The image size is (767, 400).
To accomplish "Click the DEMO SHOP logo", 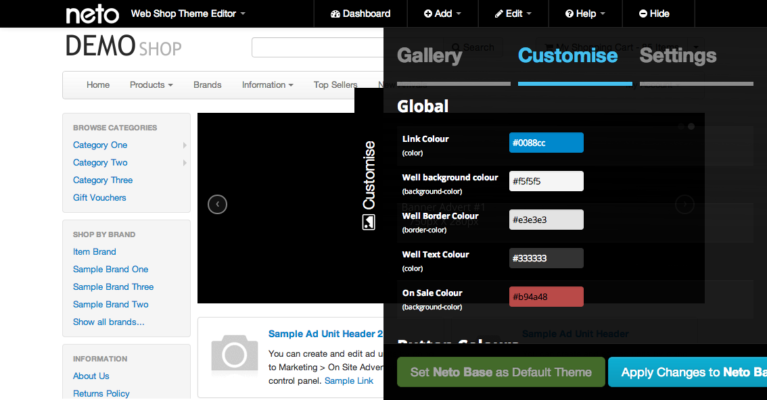I will 123,47.
